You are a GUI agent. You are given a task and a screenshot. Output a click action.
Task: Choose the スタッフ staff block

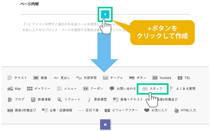(x=153, y=89)
